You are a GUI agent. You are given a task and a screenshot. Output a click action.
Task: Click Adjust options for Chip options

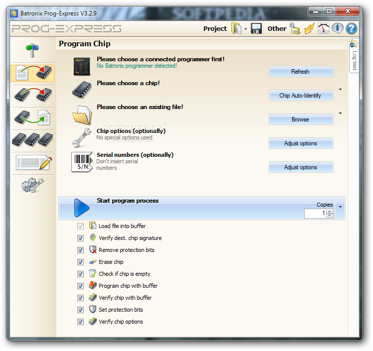point(301,143)
